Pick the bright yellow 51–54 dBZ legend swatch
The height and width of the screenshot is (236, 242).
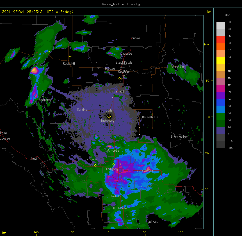tap(221, 61)
